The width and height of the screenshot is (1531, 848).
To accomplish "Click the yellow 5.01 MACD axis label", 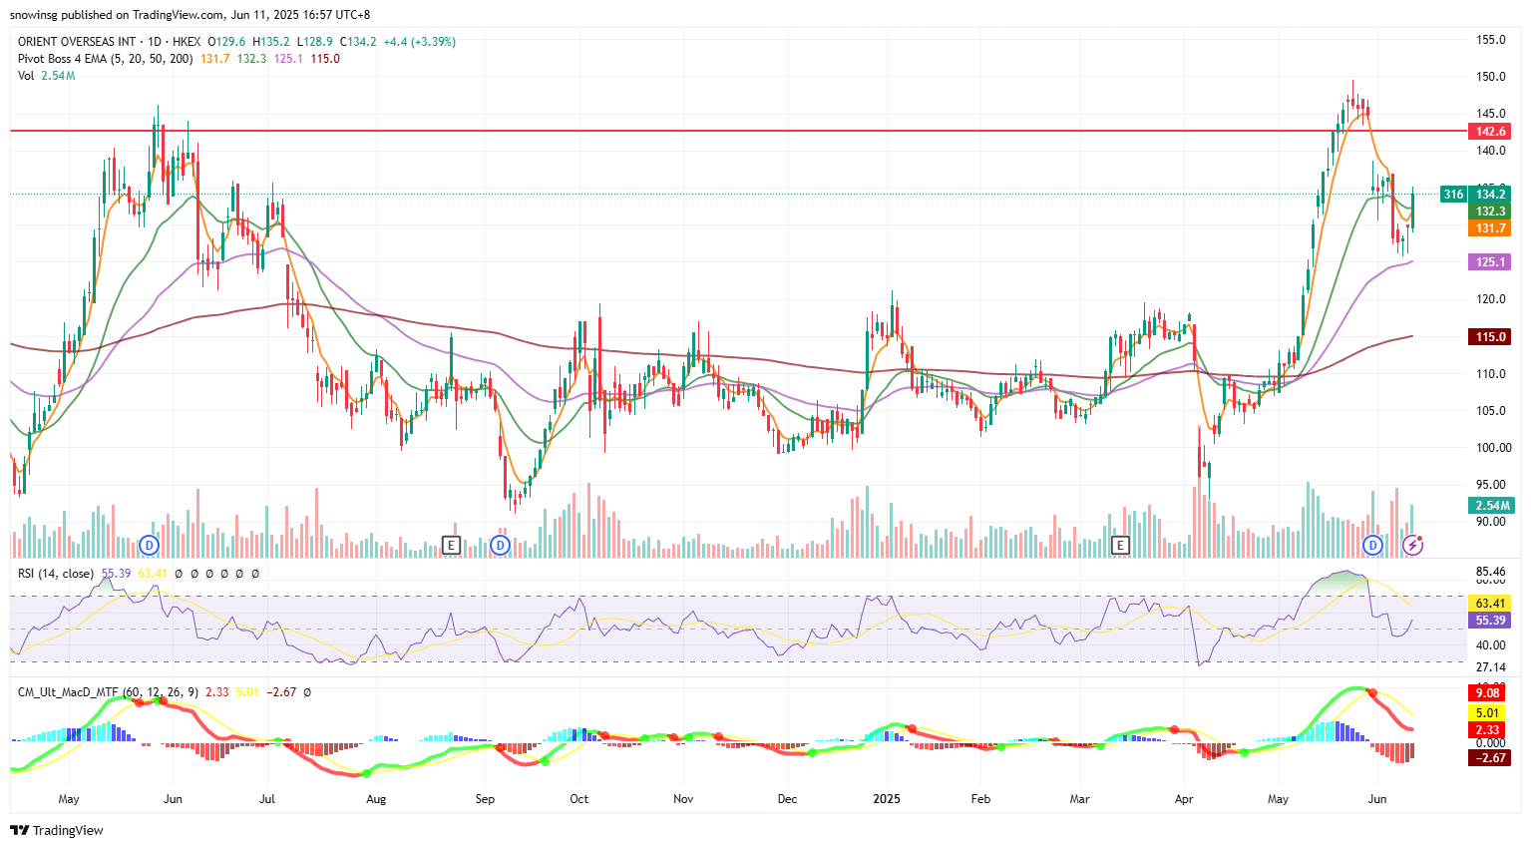I will pyautogui.click(x=1488, y=713).
